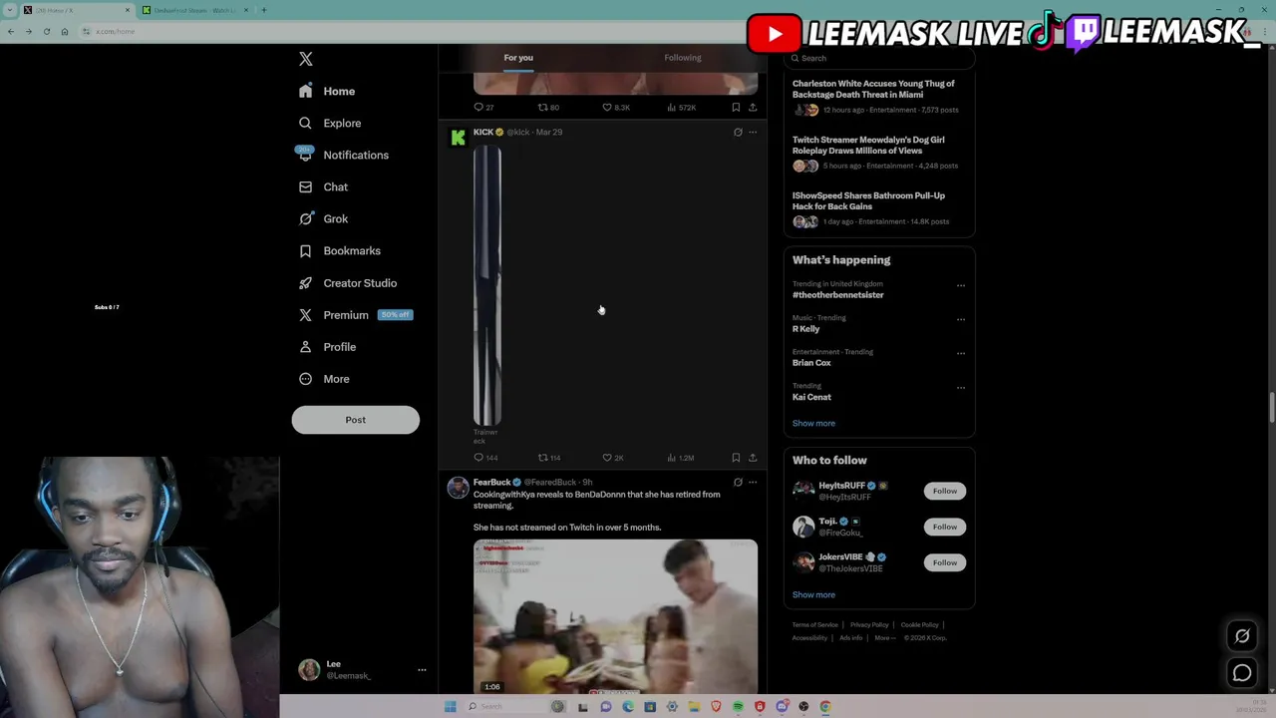
Task: Click the browser reload button
Action: pyautogui.click(x=46, y=32)
